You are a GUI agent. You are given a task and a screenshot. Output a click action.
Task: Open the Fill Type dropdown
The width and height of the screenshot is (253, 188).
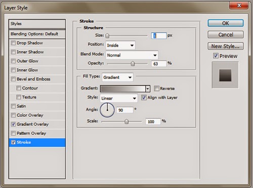click(x=117, y=77)
